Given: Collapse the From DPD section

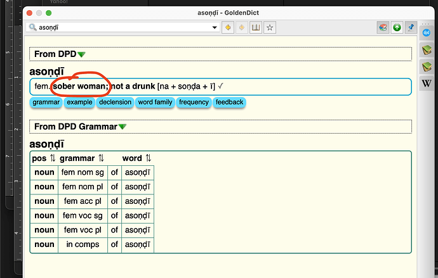Looking at the screenshot, I should pyautogui.click(x=81, y=54).
